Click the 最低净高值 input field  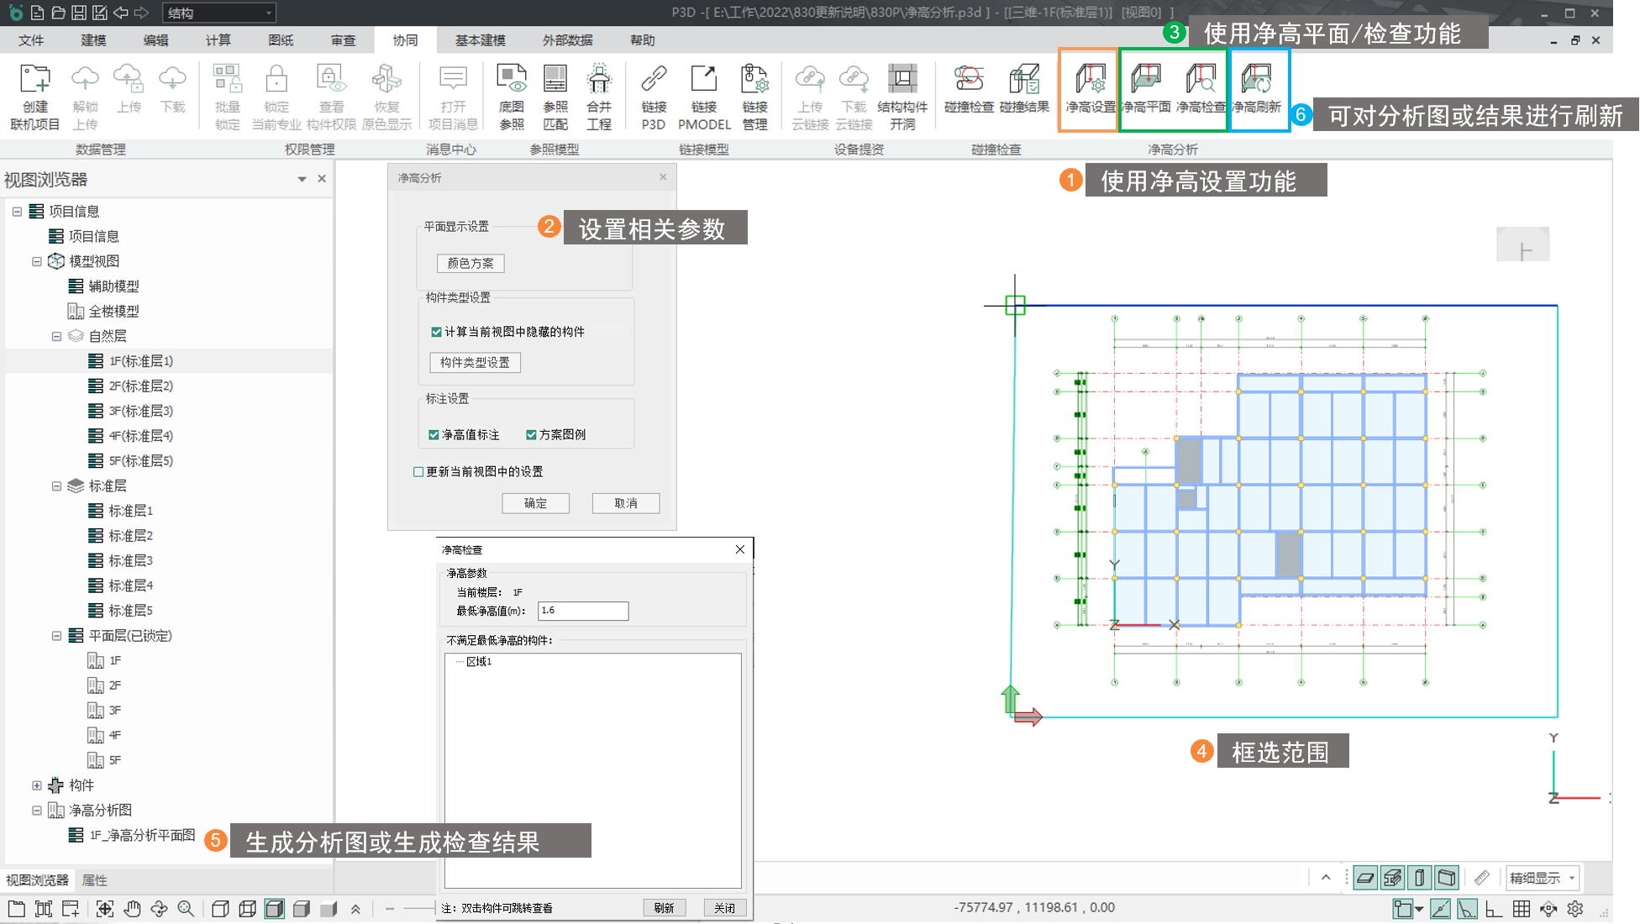(x=582, y=611)
